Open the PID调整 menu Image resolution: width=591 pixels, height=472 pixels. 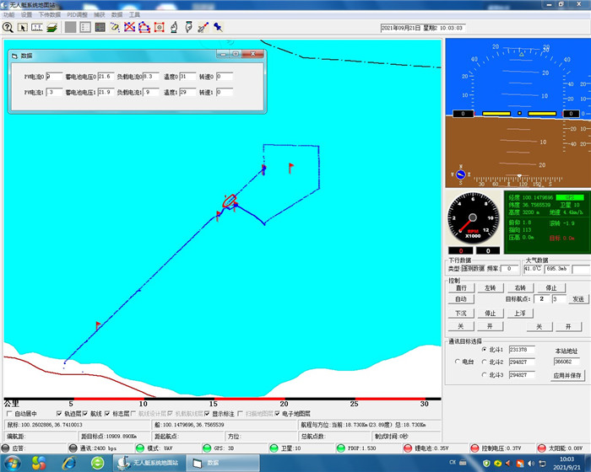(x=77, y=15)
